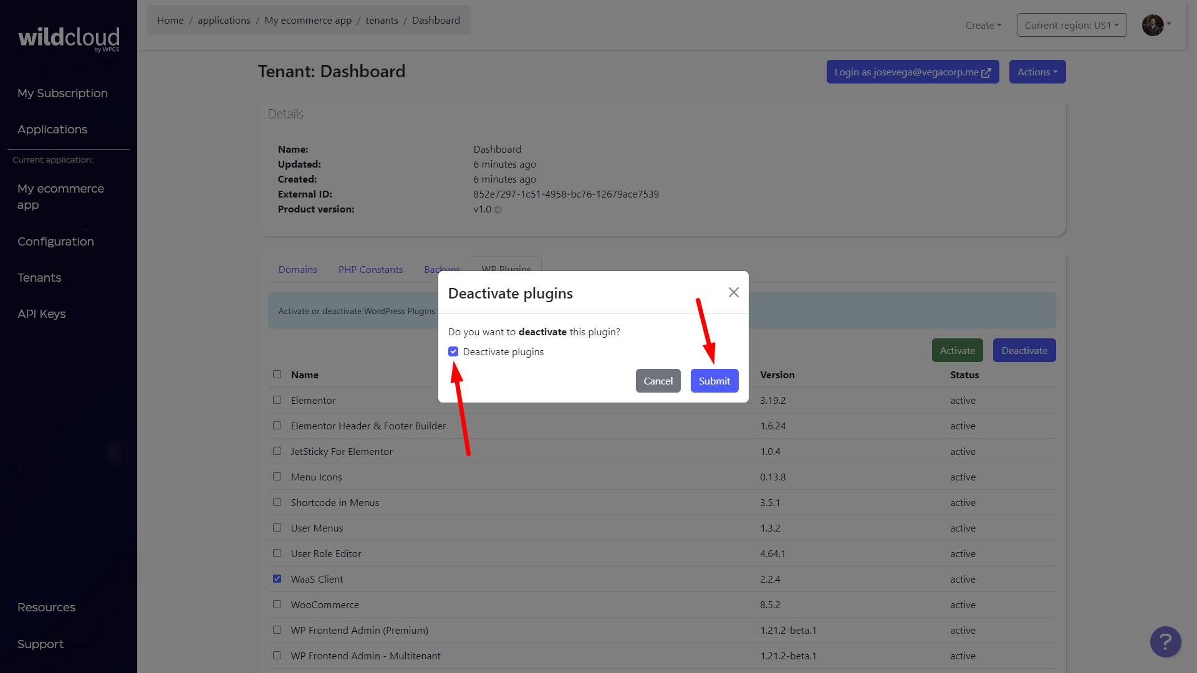Select the external ID text 852e7297-1c51-4958-bc76-12679ace7539
The height and width of the screenshot is (673, 1197).
pos(566,194)
